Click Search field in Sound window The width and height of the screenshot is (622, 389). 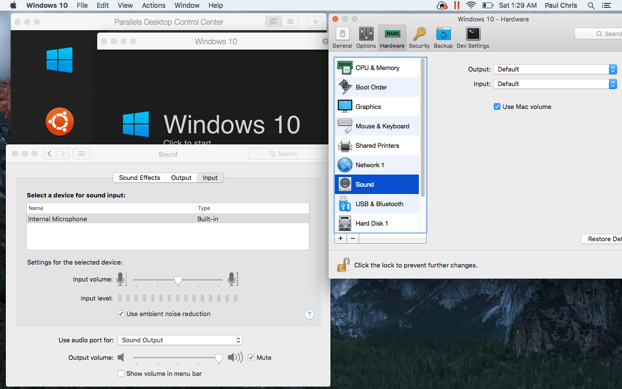pos(288,154)
